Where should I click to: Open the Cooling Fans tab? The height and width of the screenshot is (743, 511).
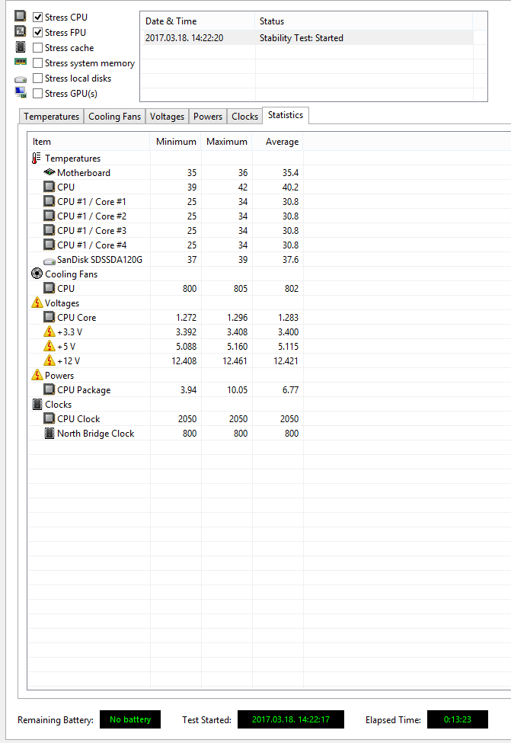[114, 117]
